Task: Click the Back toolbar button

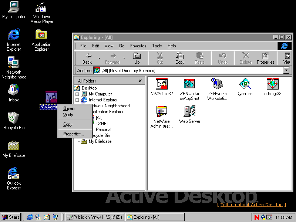Action: click(x=87, y=58)
